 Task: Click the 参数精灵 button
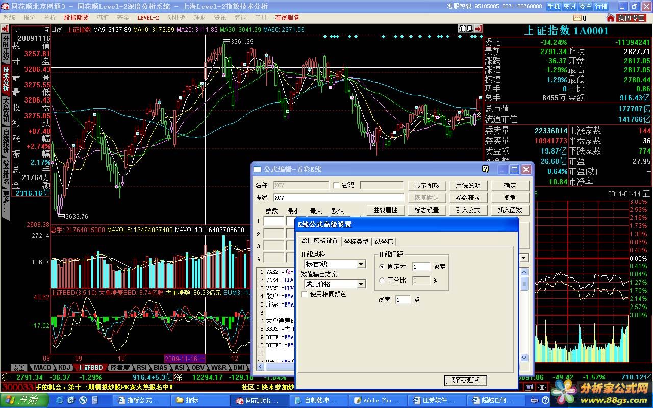(x=468, y=198)
